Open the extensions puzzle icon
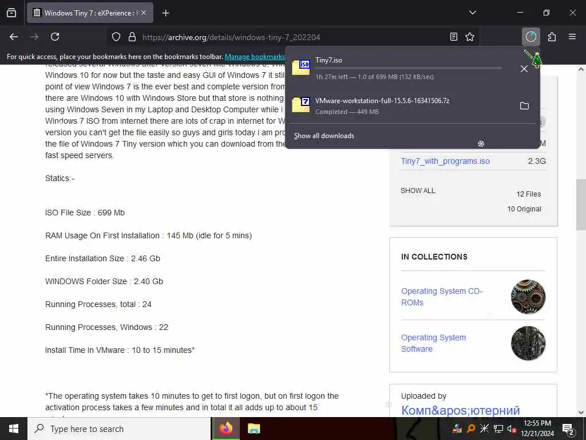The width and height of the screenshot is (586, 440). tap(552, 37)
